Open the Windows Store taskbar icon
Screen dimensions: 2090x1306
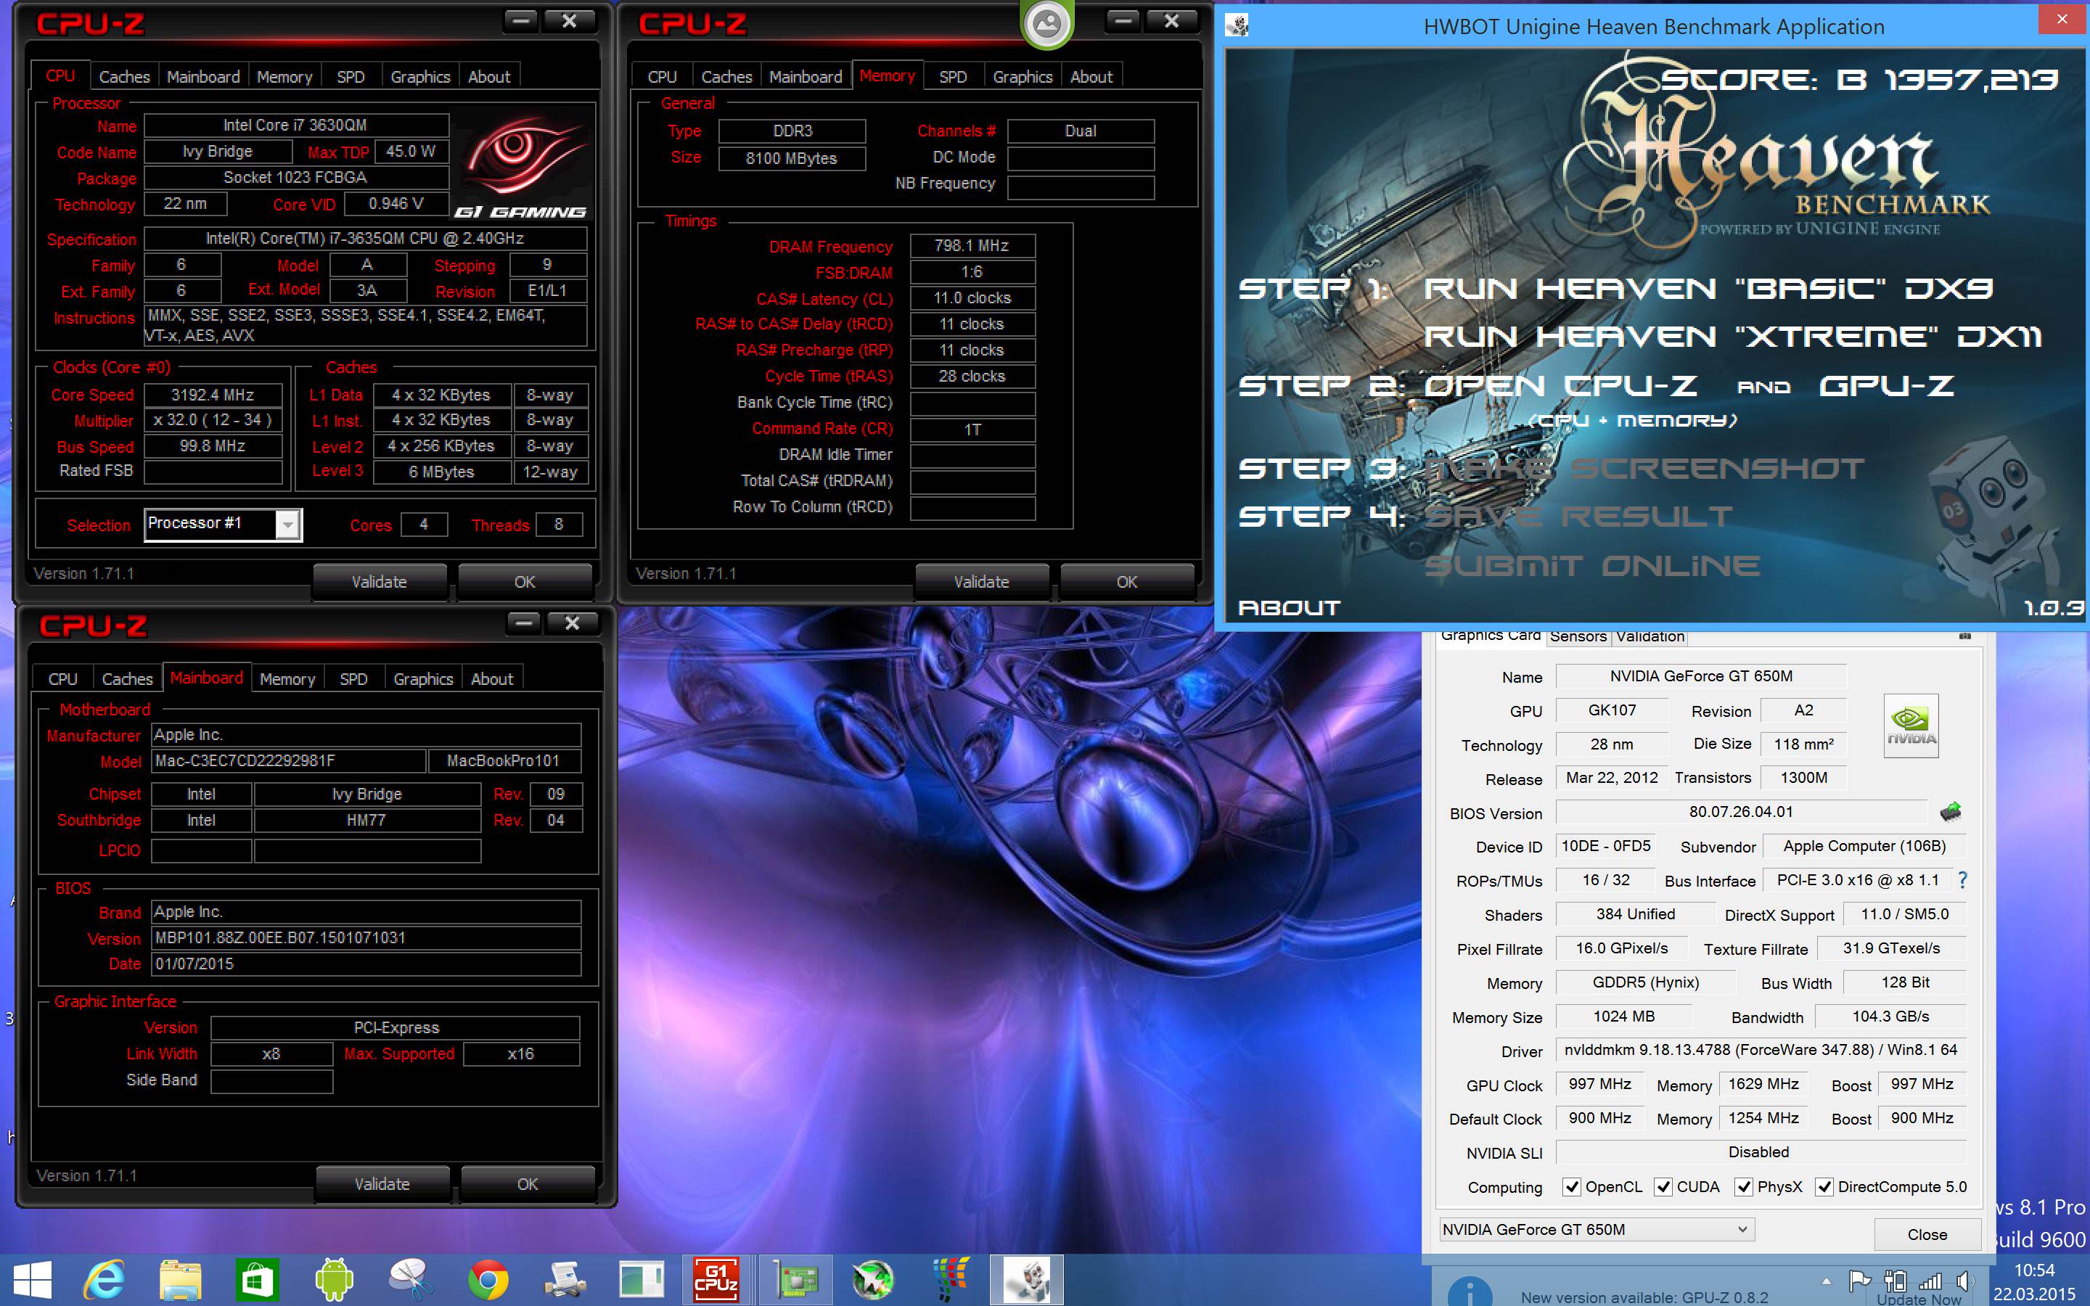(x=258, y=1280)
